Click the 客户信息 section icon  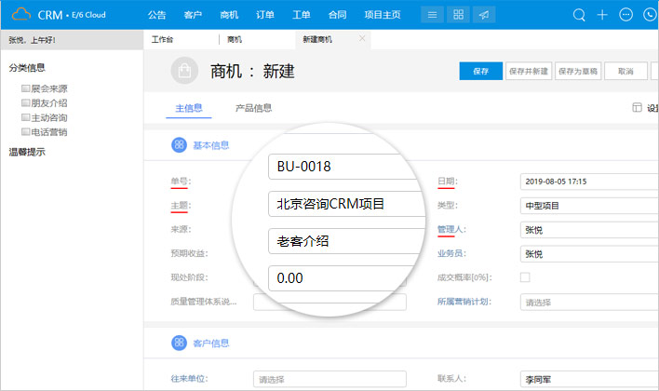[x=179, y=344]
